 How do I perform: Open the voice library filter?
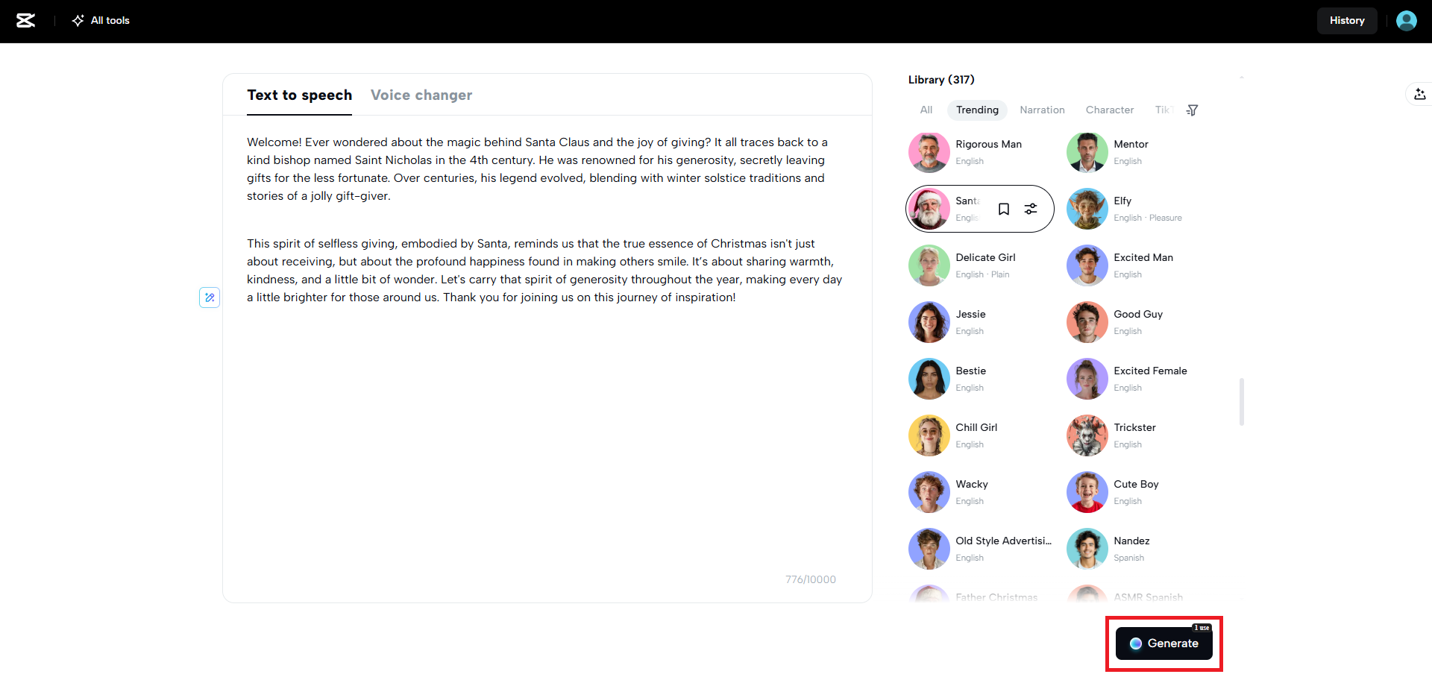coord(1193,110)
